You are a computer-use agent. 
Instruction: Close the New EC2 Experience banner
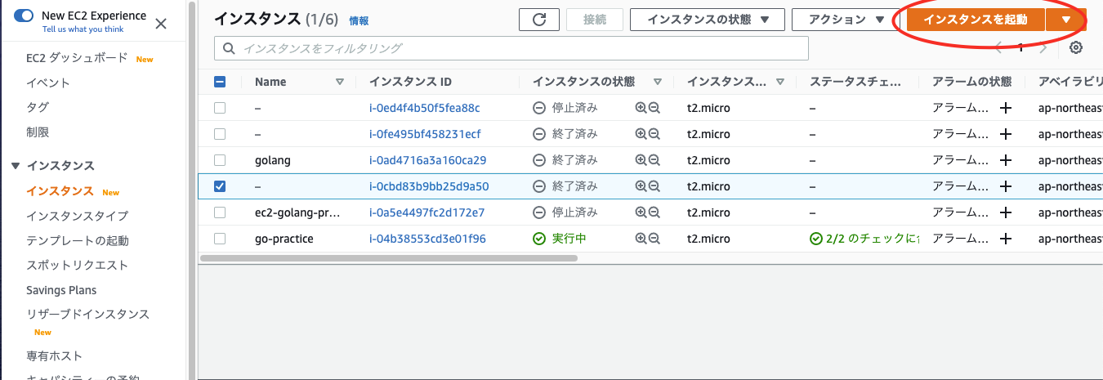tap(161, 24)
